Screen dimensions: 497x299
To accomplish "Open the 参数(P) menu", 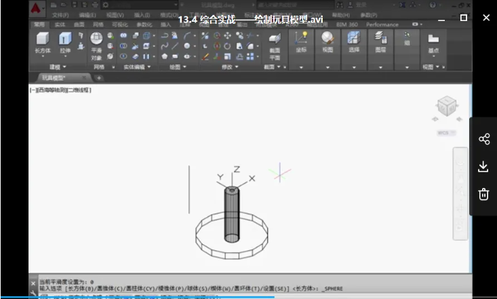I will pos(369,15).
